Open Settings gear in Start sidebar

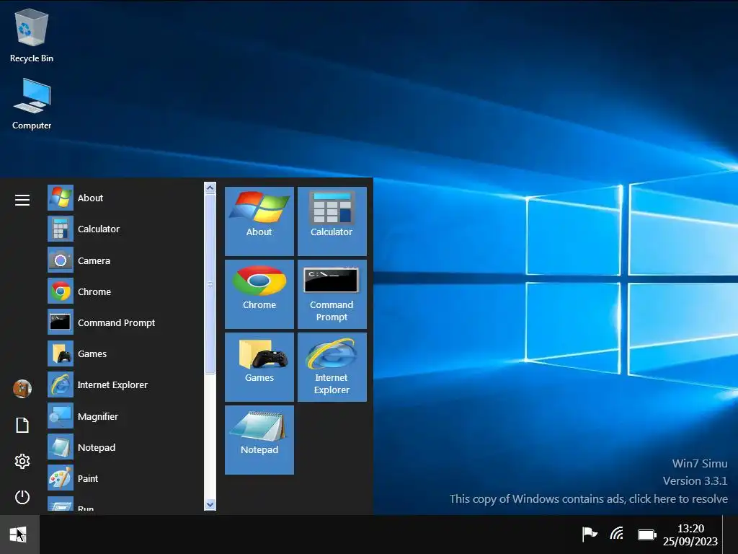[22, 461]
